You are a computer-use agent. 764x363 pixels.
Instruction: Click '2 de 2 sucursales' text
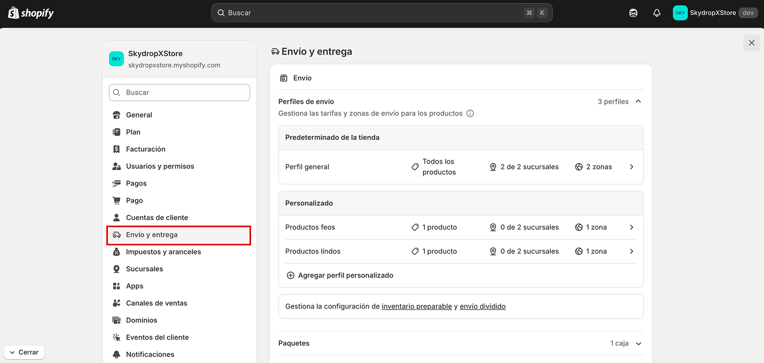click(529, 167)
